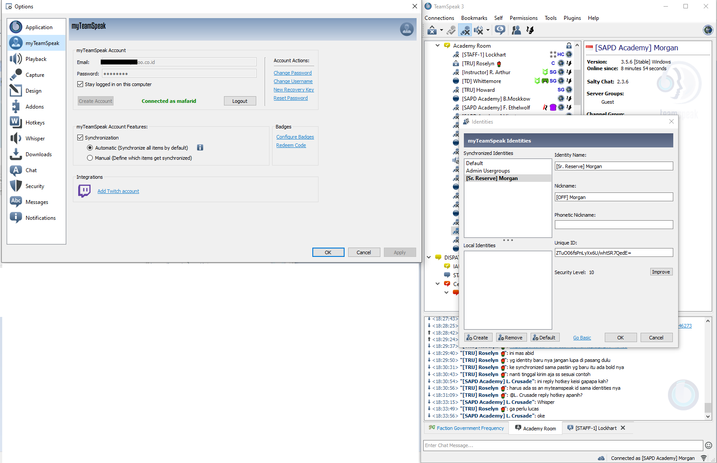
Task: Click the Nickname field
Action: pos(614,197)
